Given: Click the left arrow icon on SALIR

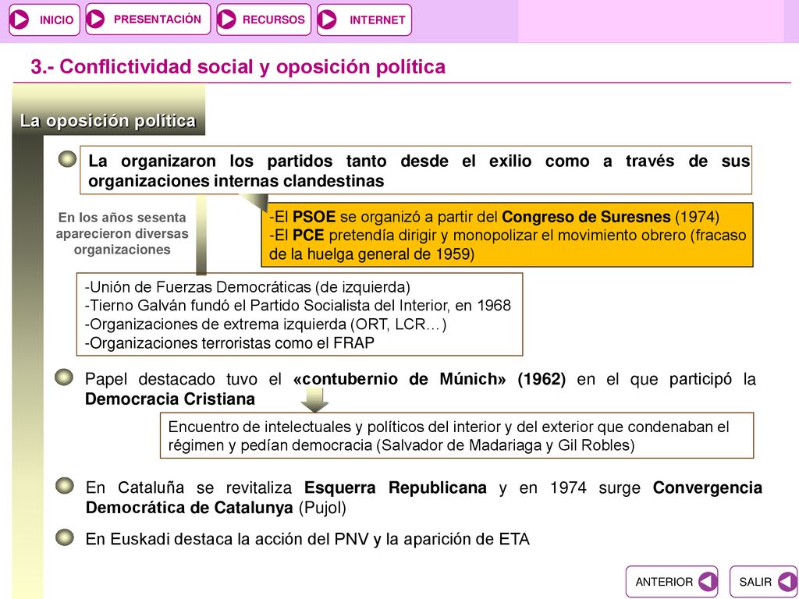Looking at the screenshot, I should [787, 581].
